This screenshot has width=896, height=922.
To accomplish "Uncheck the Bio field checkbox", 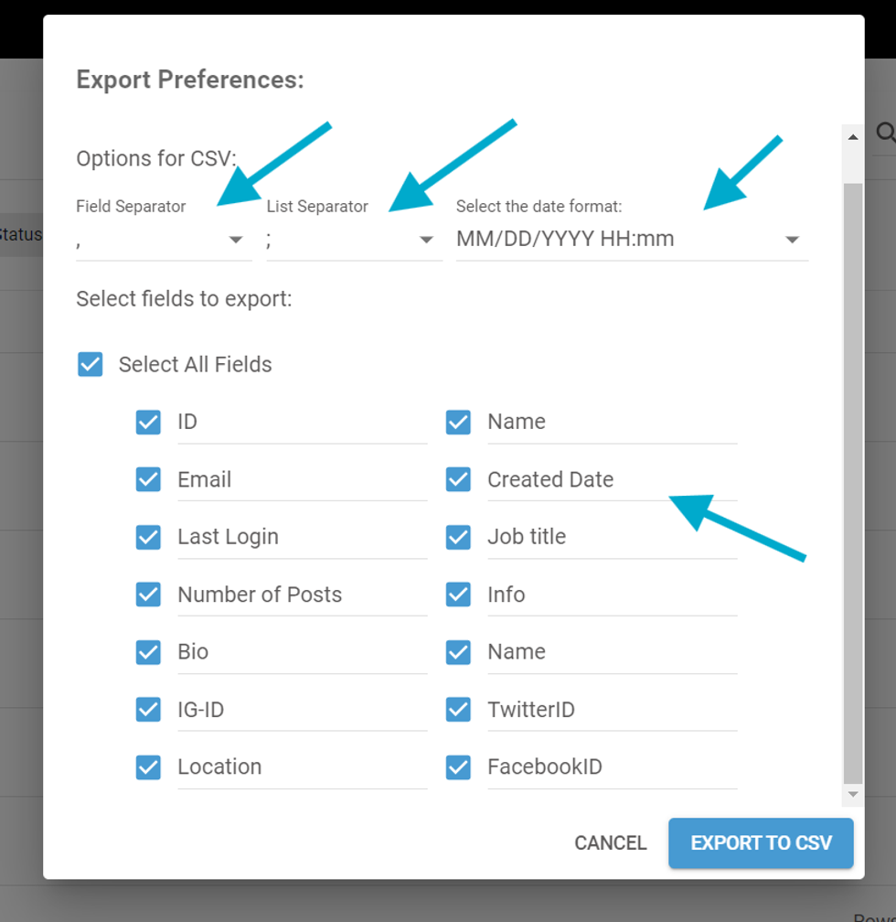I will pos(148,652).
